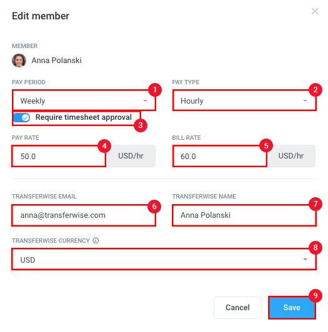The width and height of the screenshot is (328, 332).
Task: Focus the Transferwise Email field
Action: click(84, 215)
